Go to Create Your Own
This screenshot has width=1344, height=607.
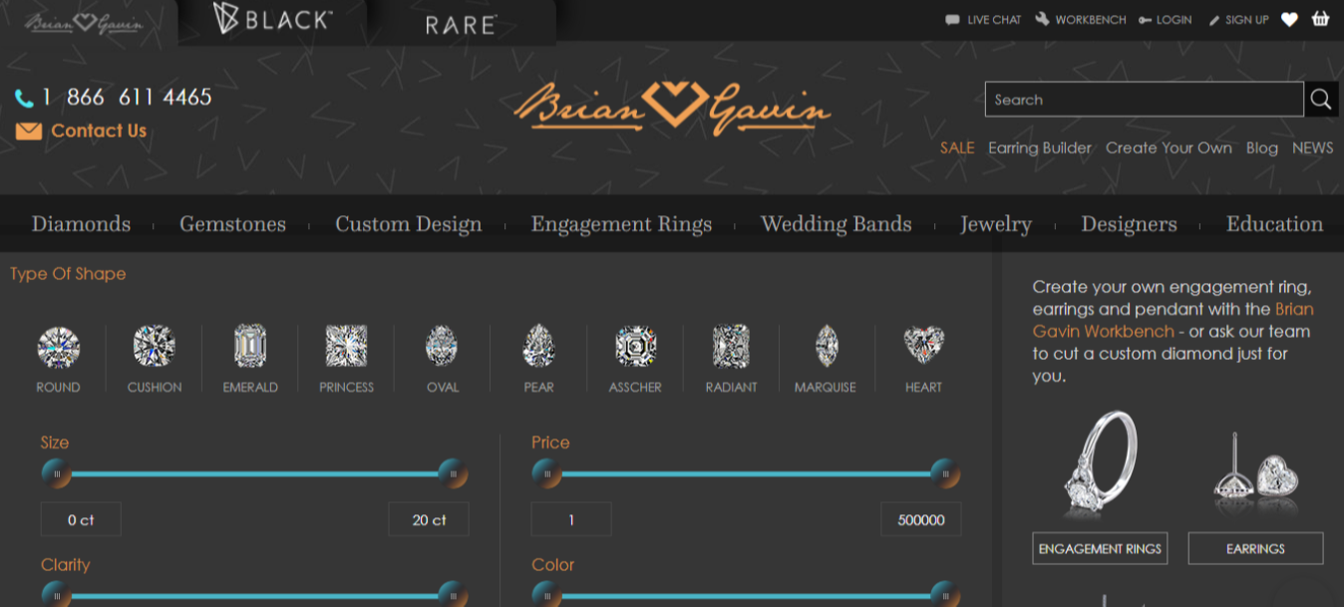click(x=1169, y=148)
